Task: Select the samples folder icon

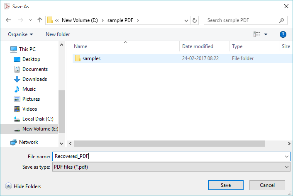Action: coord(78,58)
